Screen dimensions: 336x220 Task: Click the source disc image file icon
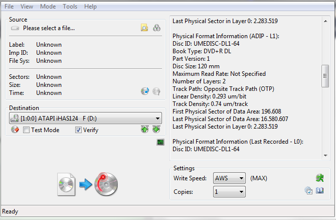pyautogui.click(x=66, y=184)
